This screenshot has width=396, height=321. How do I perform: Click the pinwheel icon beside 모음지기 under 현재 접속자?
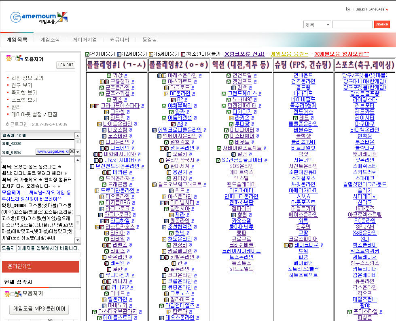click(x=18, y=294)
